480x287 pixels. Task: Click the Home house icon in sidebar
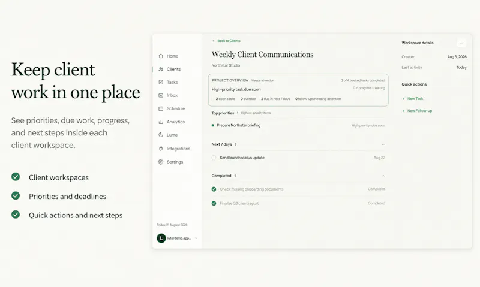pos(161,56)
